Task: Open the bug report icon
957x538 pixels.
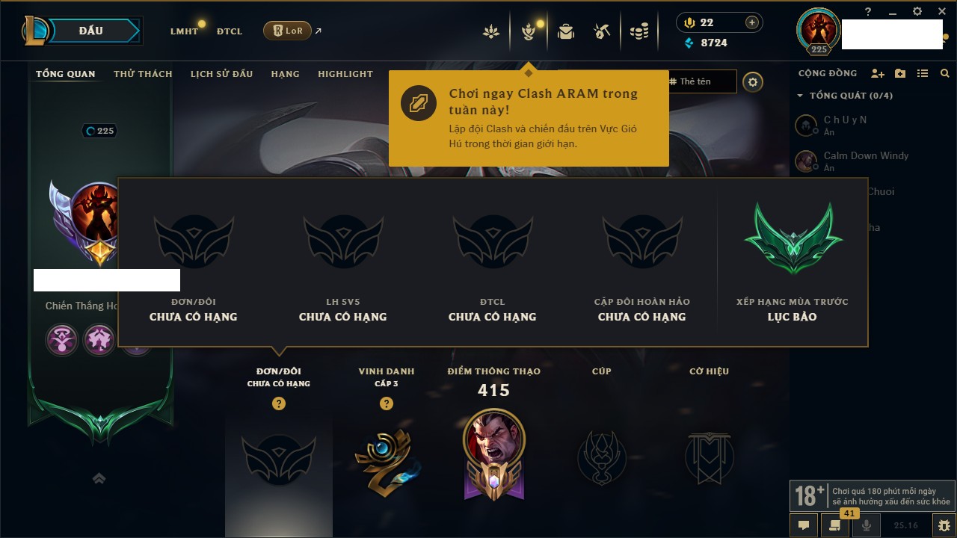Action: [944, 525]
